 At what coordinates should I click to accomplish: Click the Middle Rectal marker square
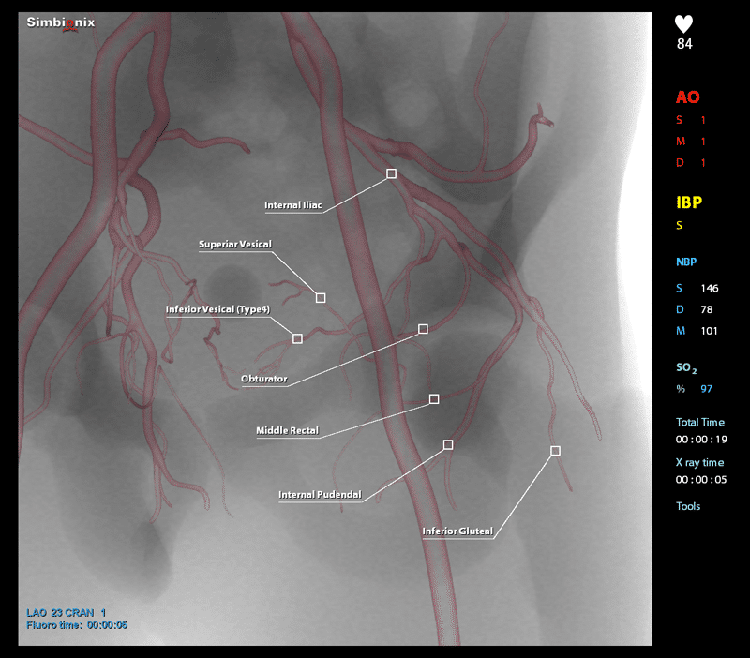(x=434, y=398)
